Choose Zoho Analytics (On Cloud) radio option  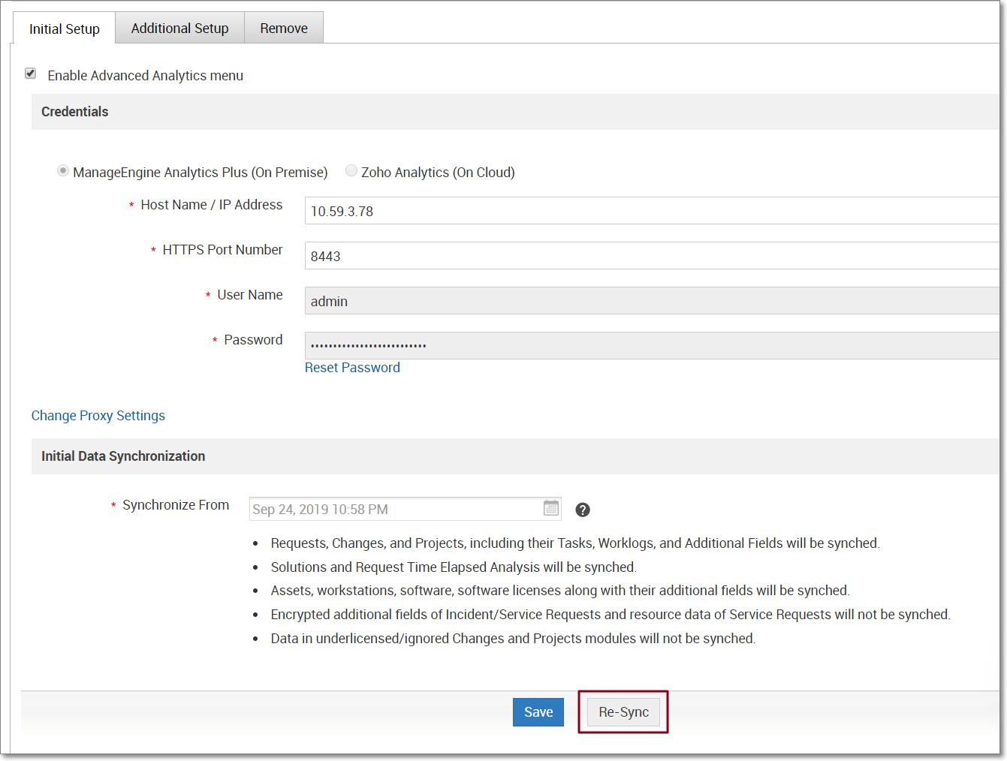pos(351,171)
